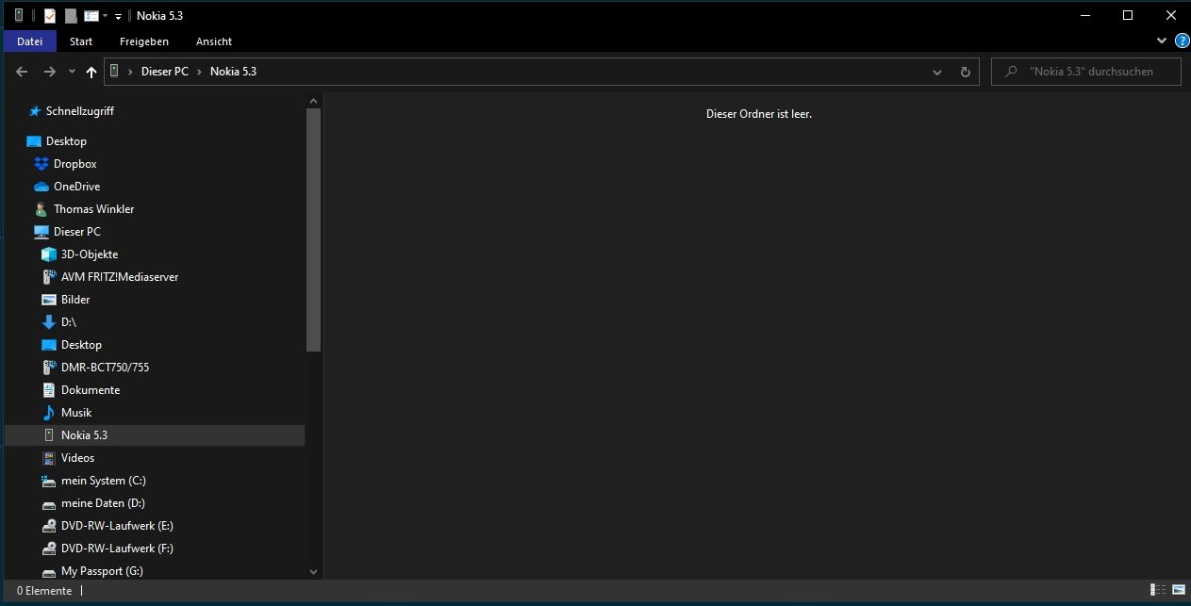This screenshot has width=1191, height=606.
Task: Click the "Dieser Ordner ist leer." message
Action: [759, 114]
